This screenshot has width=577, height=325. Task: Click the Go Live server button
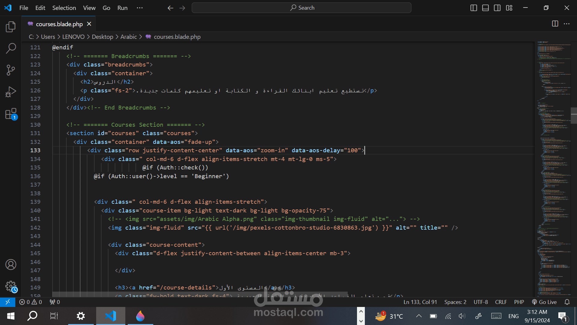click(544, 302)
